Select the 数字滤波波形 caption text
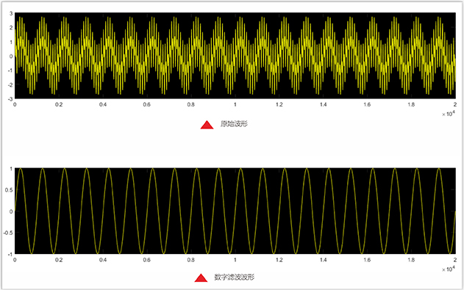Viewport: 464px width, 290px height. point(235,277)
